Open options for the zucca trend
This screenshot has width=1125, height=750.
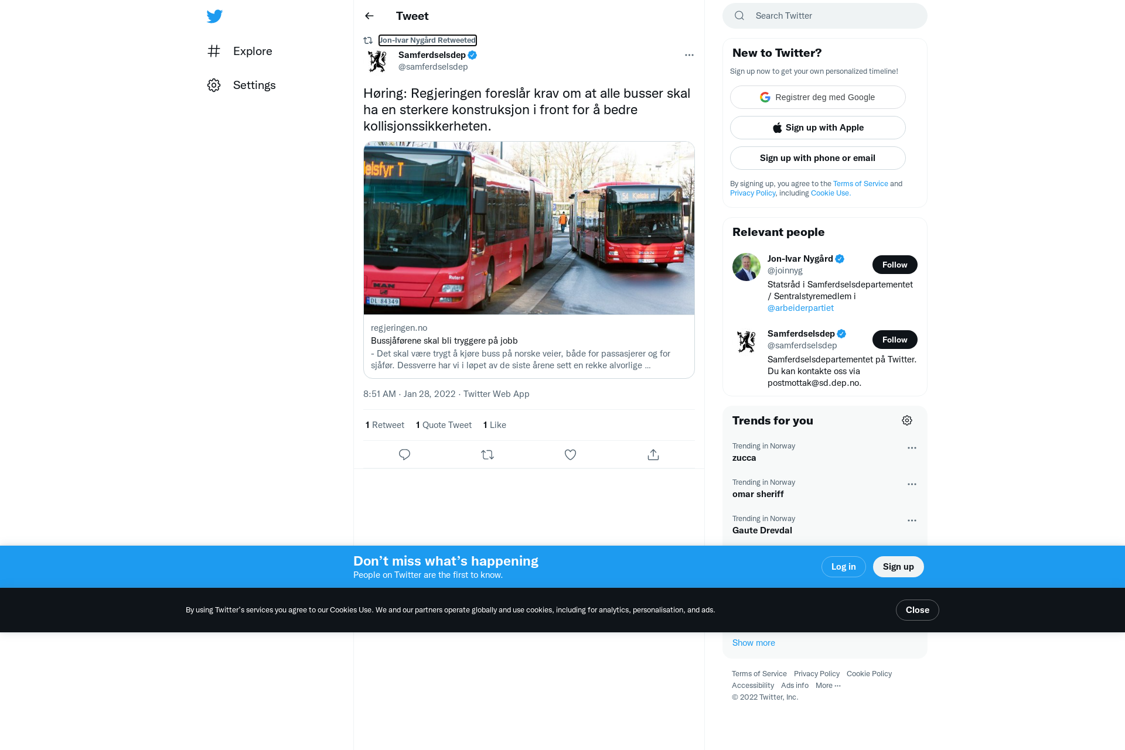(x=912, y=448)
